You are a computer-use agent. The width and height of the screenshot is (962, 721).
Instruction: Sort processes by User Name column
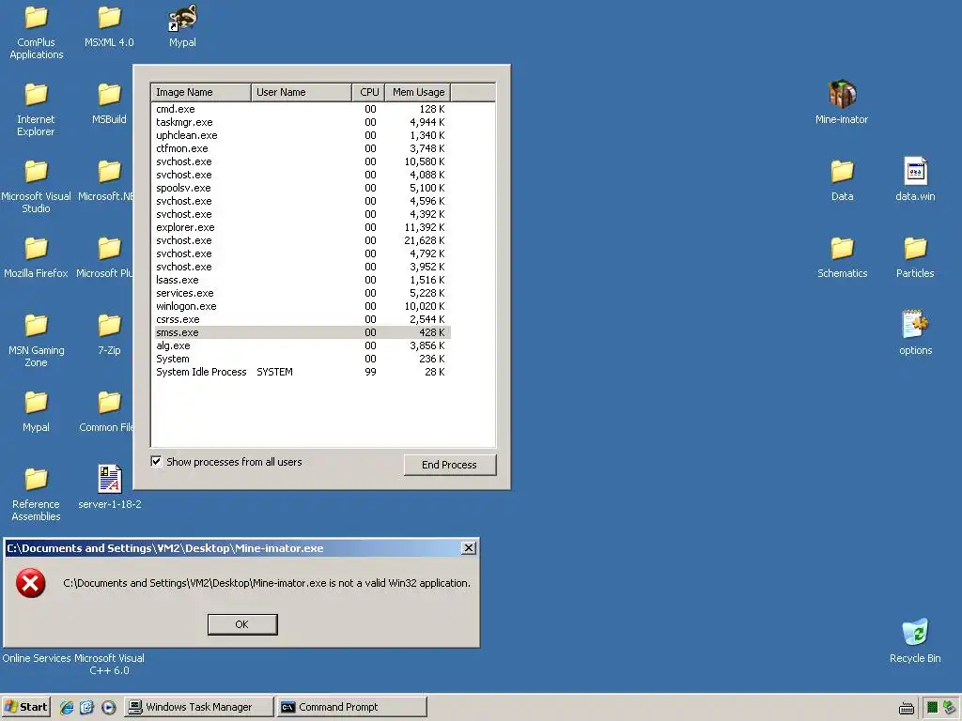(x=302, y=92)
